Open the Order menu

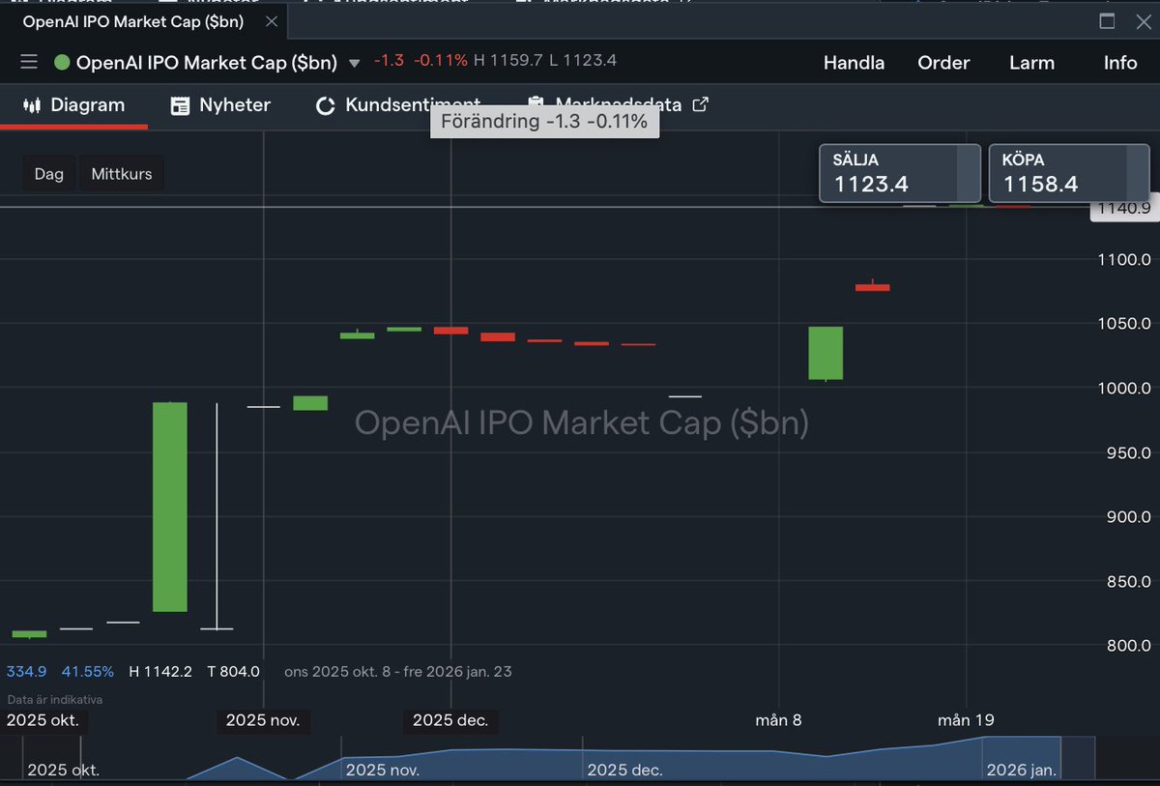point(943,63)
